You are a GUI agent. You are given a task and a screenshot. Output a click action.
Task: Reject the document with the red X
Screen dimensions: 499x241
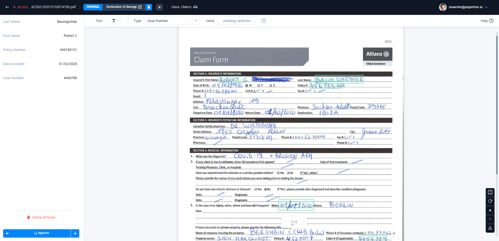14,7
